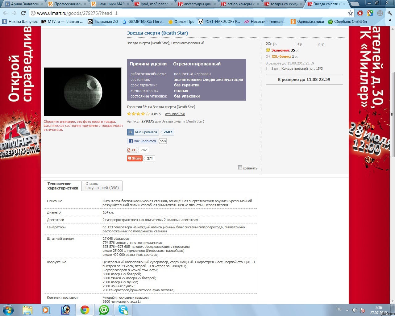Switch to the 'Наушники MAR' tab
This screenshot has height=316, width=395.
110,4
